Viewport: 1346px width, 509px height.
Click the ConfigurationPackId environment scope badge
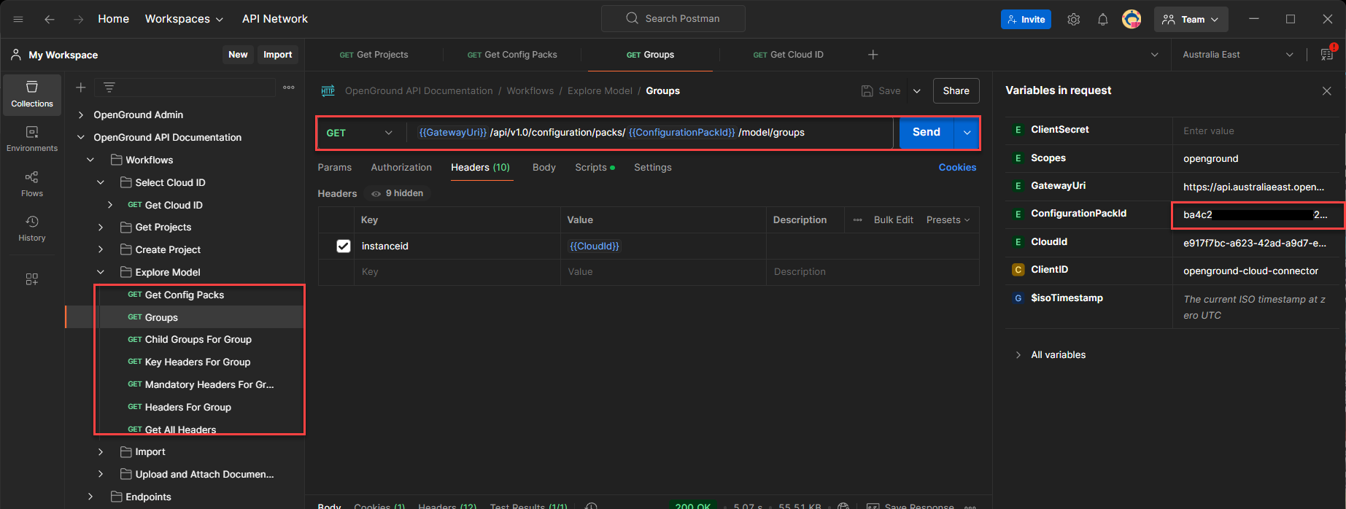point(1018,214)
